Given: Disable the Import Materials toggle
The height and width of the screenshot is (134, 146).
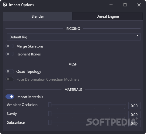Looking at the screenshot, I should 10,97.
